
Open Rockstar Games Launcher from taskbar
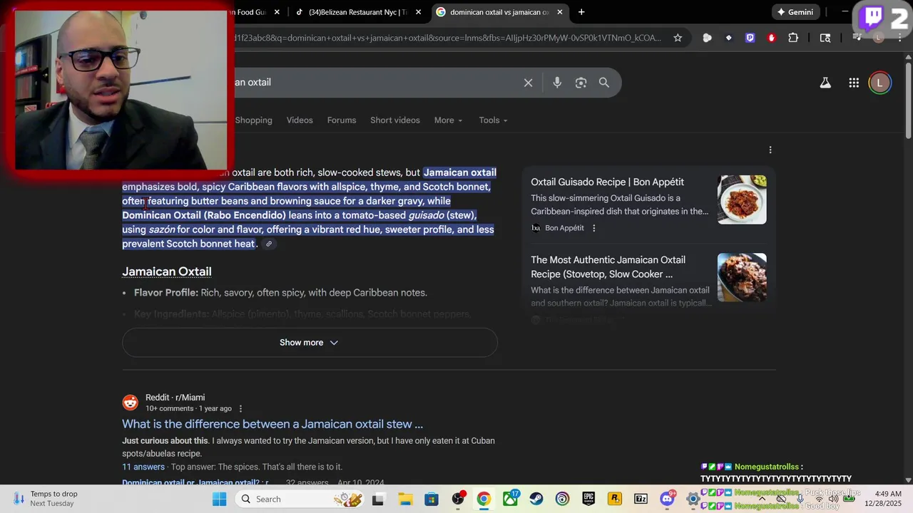tap(614, 499)
